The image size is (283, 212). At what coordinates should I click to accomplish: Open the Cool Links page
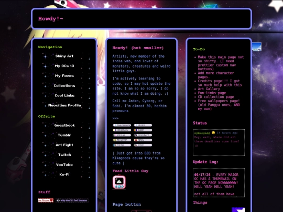pyautogui.click(x=64, y=96)
